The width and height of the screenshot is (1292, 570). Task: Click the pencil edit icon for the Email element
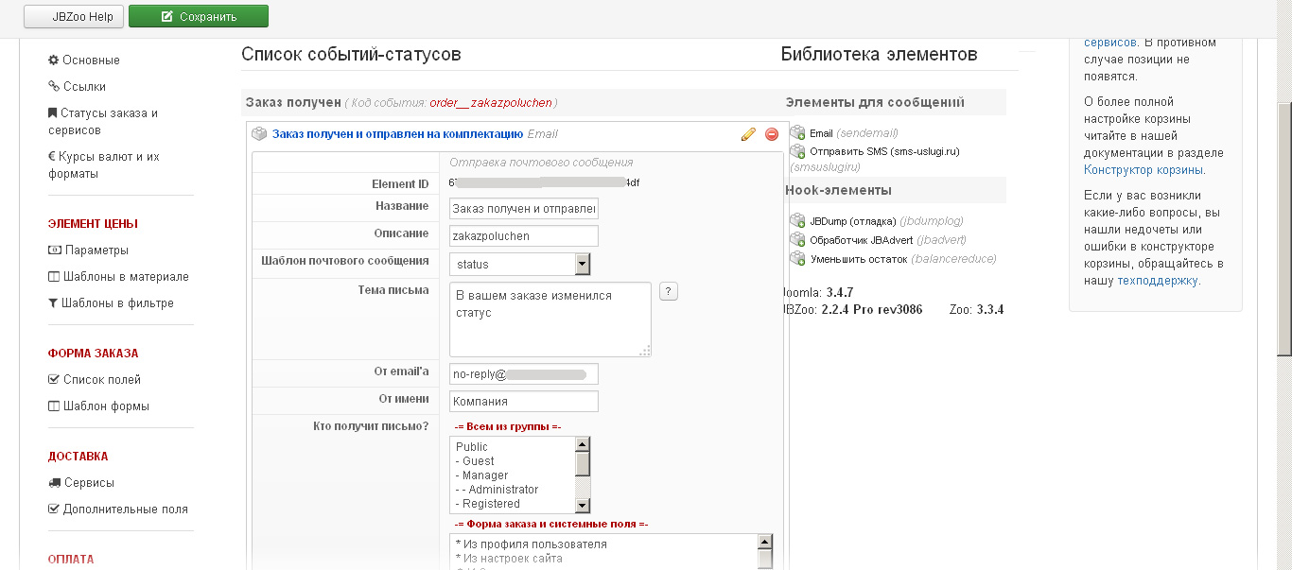[x=748, y=134]
